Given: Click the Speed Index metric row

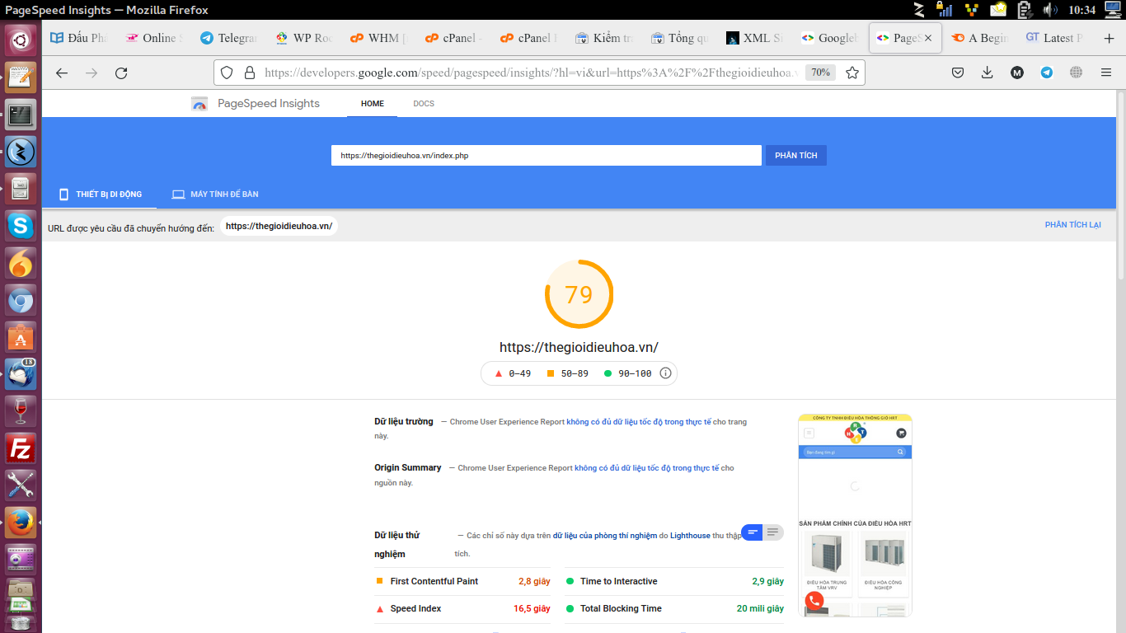Looking at the screenshot, I should [x=462, y=608].
